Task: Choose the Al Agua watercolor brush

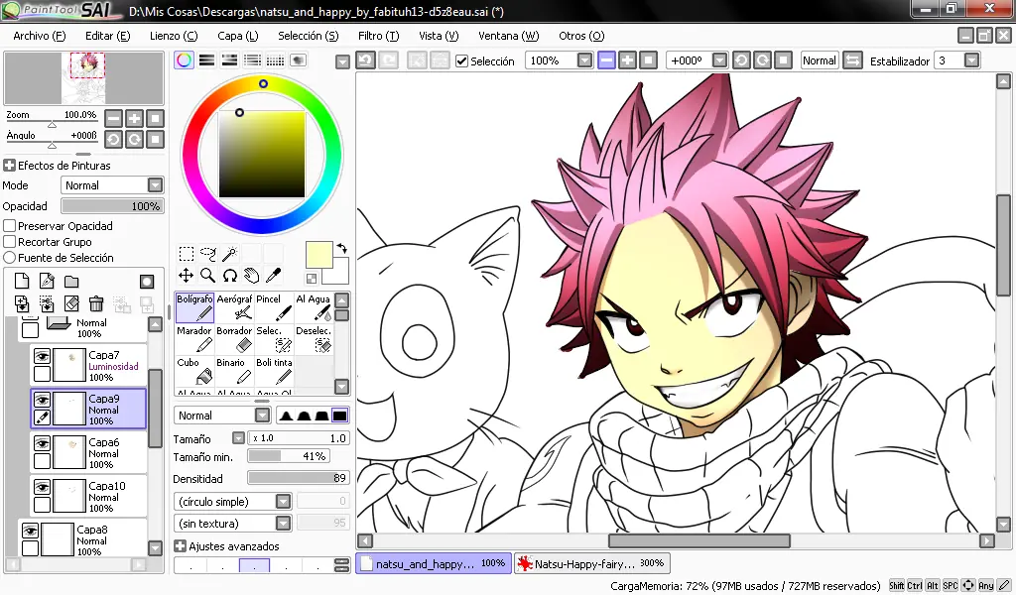Action: (x=314, y=306)
